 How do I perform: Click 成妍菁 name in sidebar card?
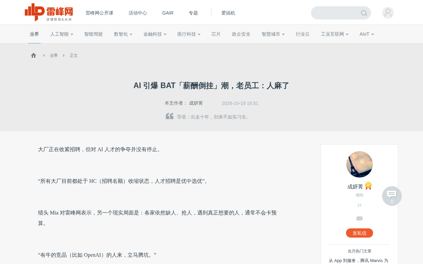[x=355, y=186]
